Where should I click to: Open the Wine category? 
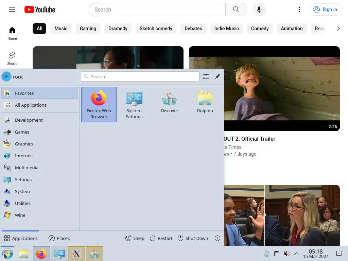pyautogui.click(x=40, y=215)
